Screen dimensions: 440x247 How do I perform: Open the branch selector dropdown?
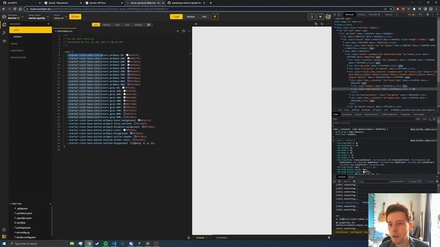point(60,16)
